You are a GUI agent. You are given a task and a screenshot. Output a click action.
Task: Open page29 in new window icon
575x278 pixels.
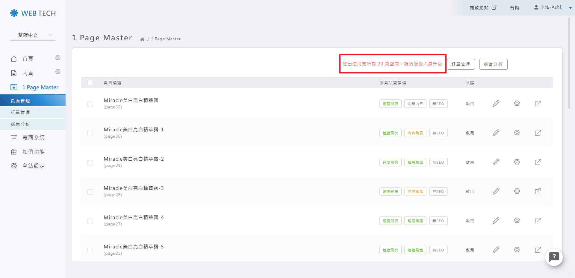[538, 162]
